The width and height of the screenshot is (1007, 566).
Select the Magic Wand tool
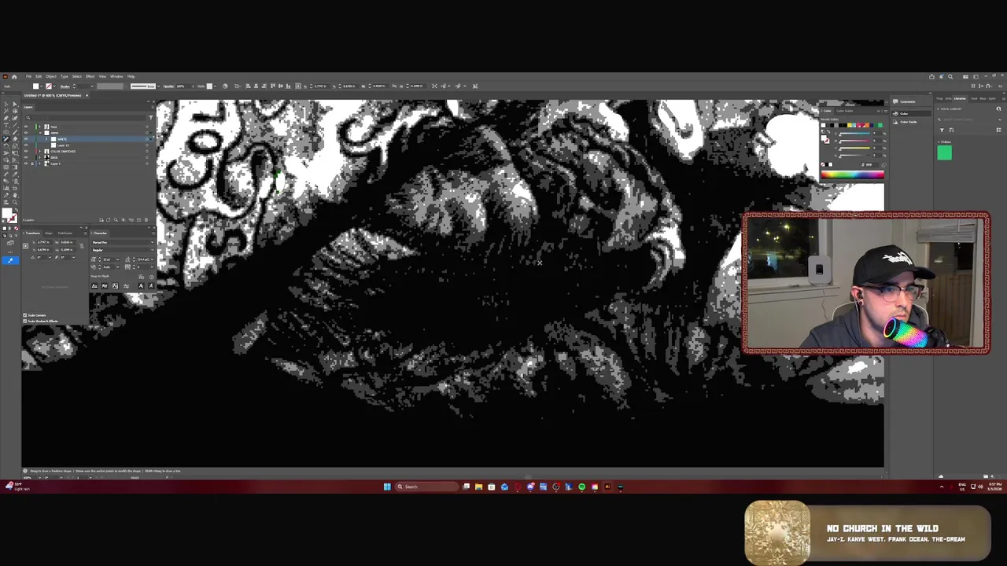coord(6,111)
